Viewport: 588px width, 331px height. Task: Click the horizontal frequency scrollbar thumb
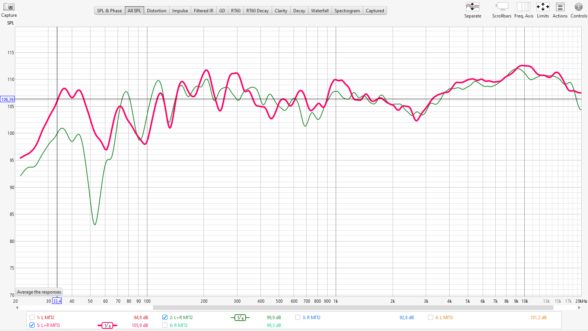tap(352, 308)
